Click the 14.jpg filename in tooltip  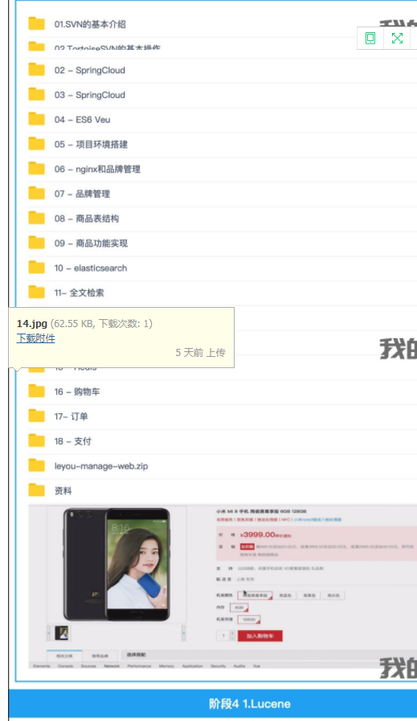click(x=31, y=324)
